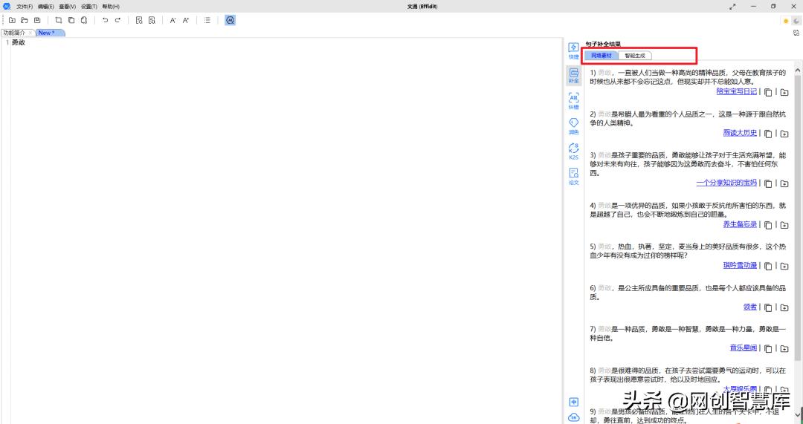The width and height of the screenshot is (803, 424).
Task: Save result 2 from 雨读大历史 to folder
Action: (784, 134)
